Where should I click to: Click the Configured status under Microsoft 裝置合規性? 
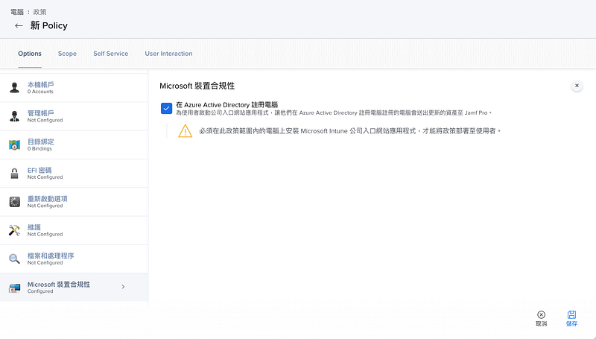[40, 291]
